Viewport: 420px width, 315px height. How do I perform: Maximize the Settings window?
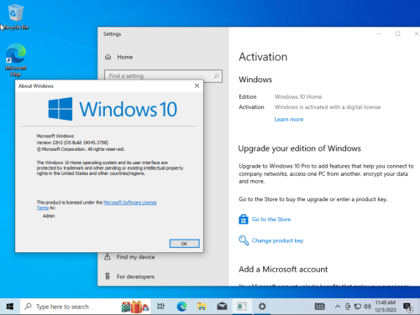[x=397, y=34]
